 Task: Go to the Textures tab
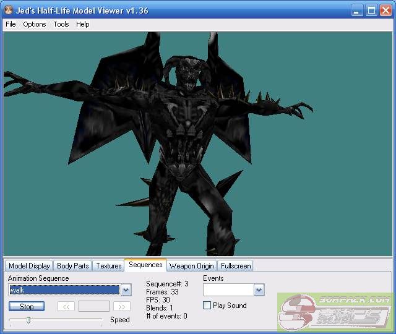pos(109,266)
